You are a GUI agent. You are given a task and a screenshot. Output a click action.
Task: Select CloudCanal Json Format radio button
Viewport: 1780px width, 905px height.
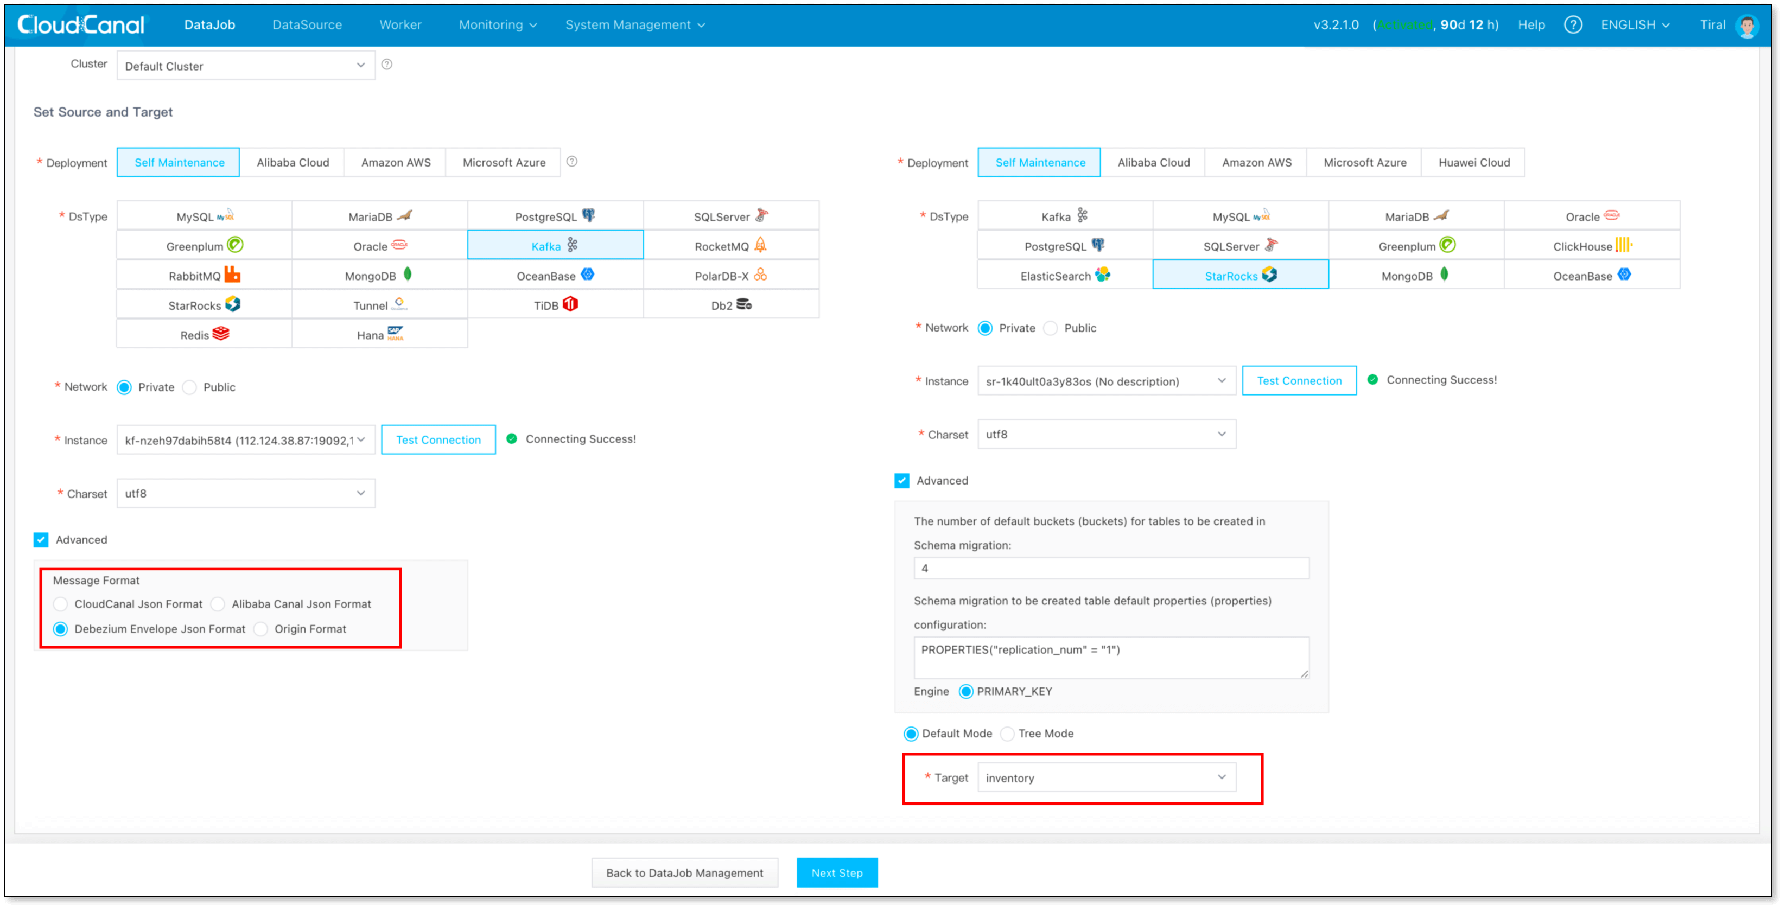[x=61, y=604]
